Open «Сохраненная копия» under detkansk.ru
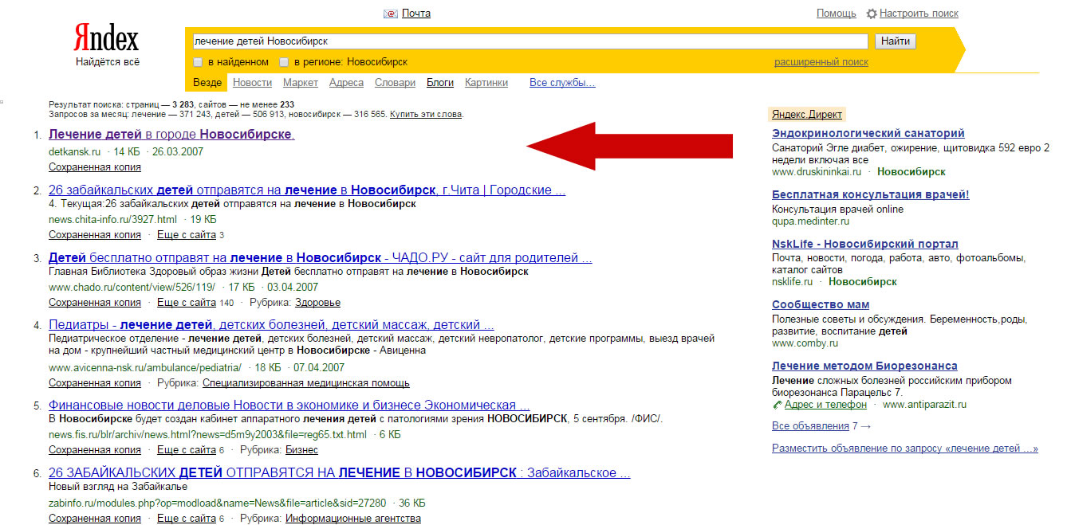The height and width of the screenshot is (525, 1067). click(x=95, y=167)
